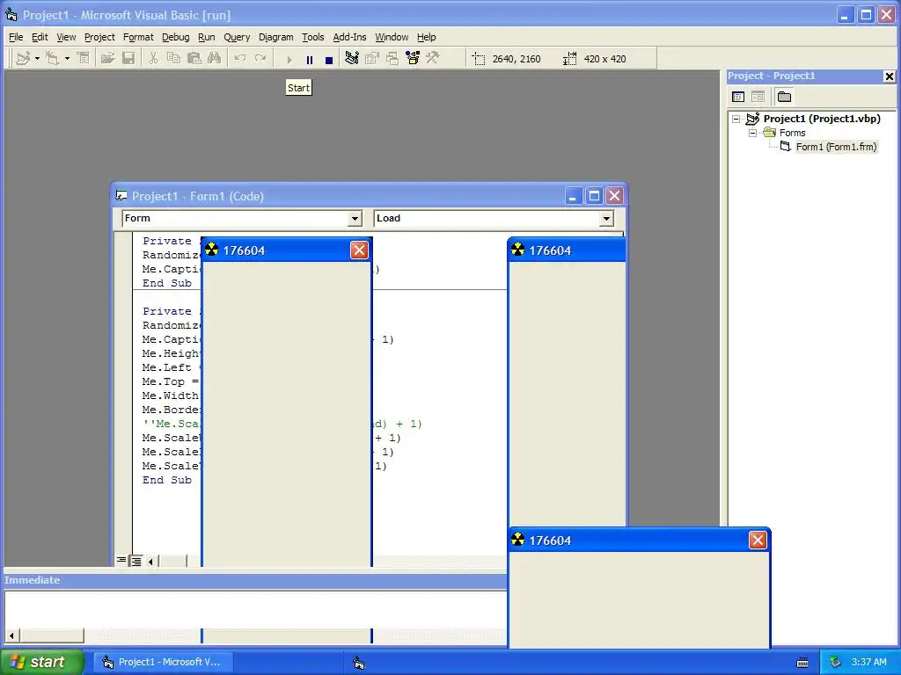The image size is (901, 675).
Task: Open the Query menu
Action: [237, 37]
